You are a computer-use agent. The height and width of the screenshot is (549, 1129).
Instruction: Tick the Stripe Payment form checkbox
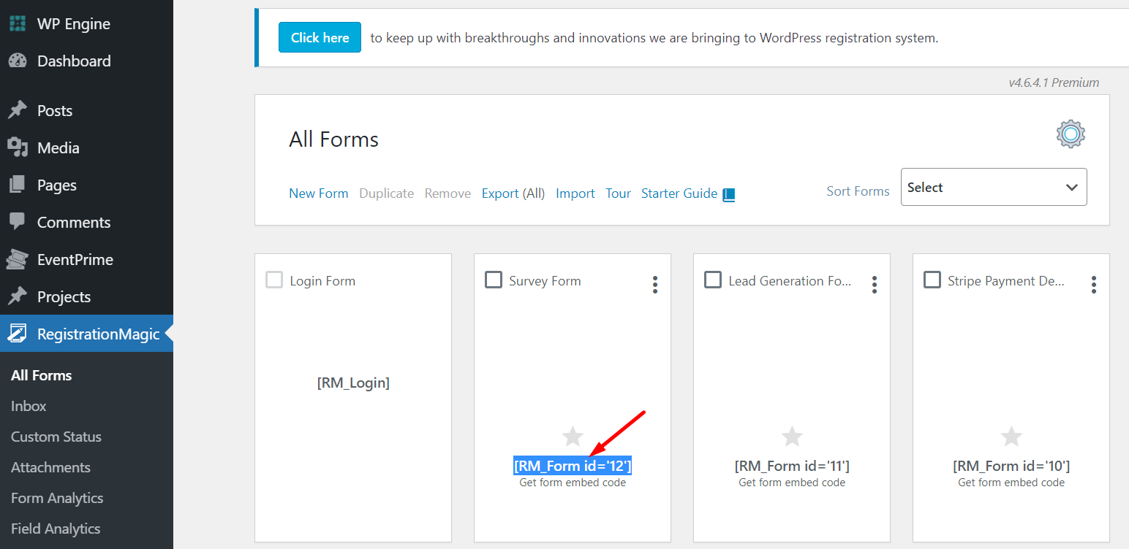point(932,280)
